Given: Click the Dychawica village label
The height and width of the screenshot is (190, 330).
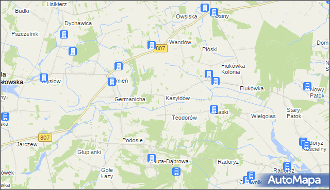Looking at the screenshot, I should point(78,23).
